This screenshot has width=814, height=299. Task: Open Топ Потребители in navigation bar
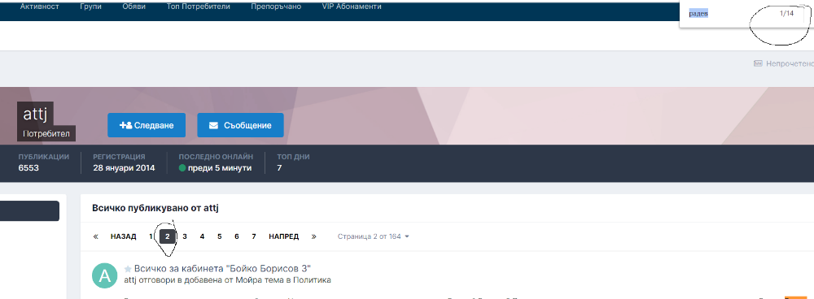[x=199, y=6]
